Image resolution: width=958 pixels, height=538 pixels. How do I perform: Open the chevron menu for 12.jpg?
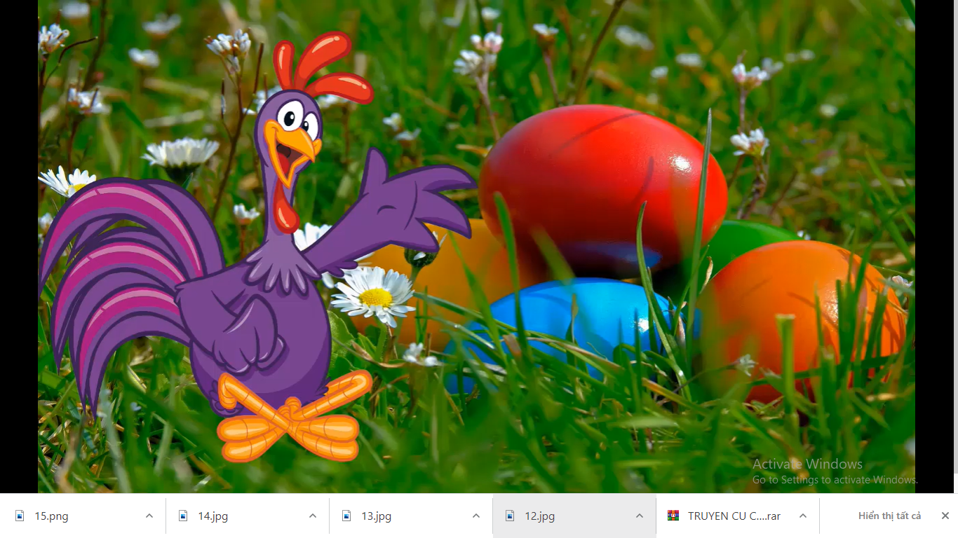640,516
